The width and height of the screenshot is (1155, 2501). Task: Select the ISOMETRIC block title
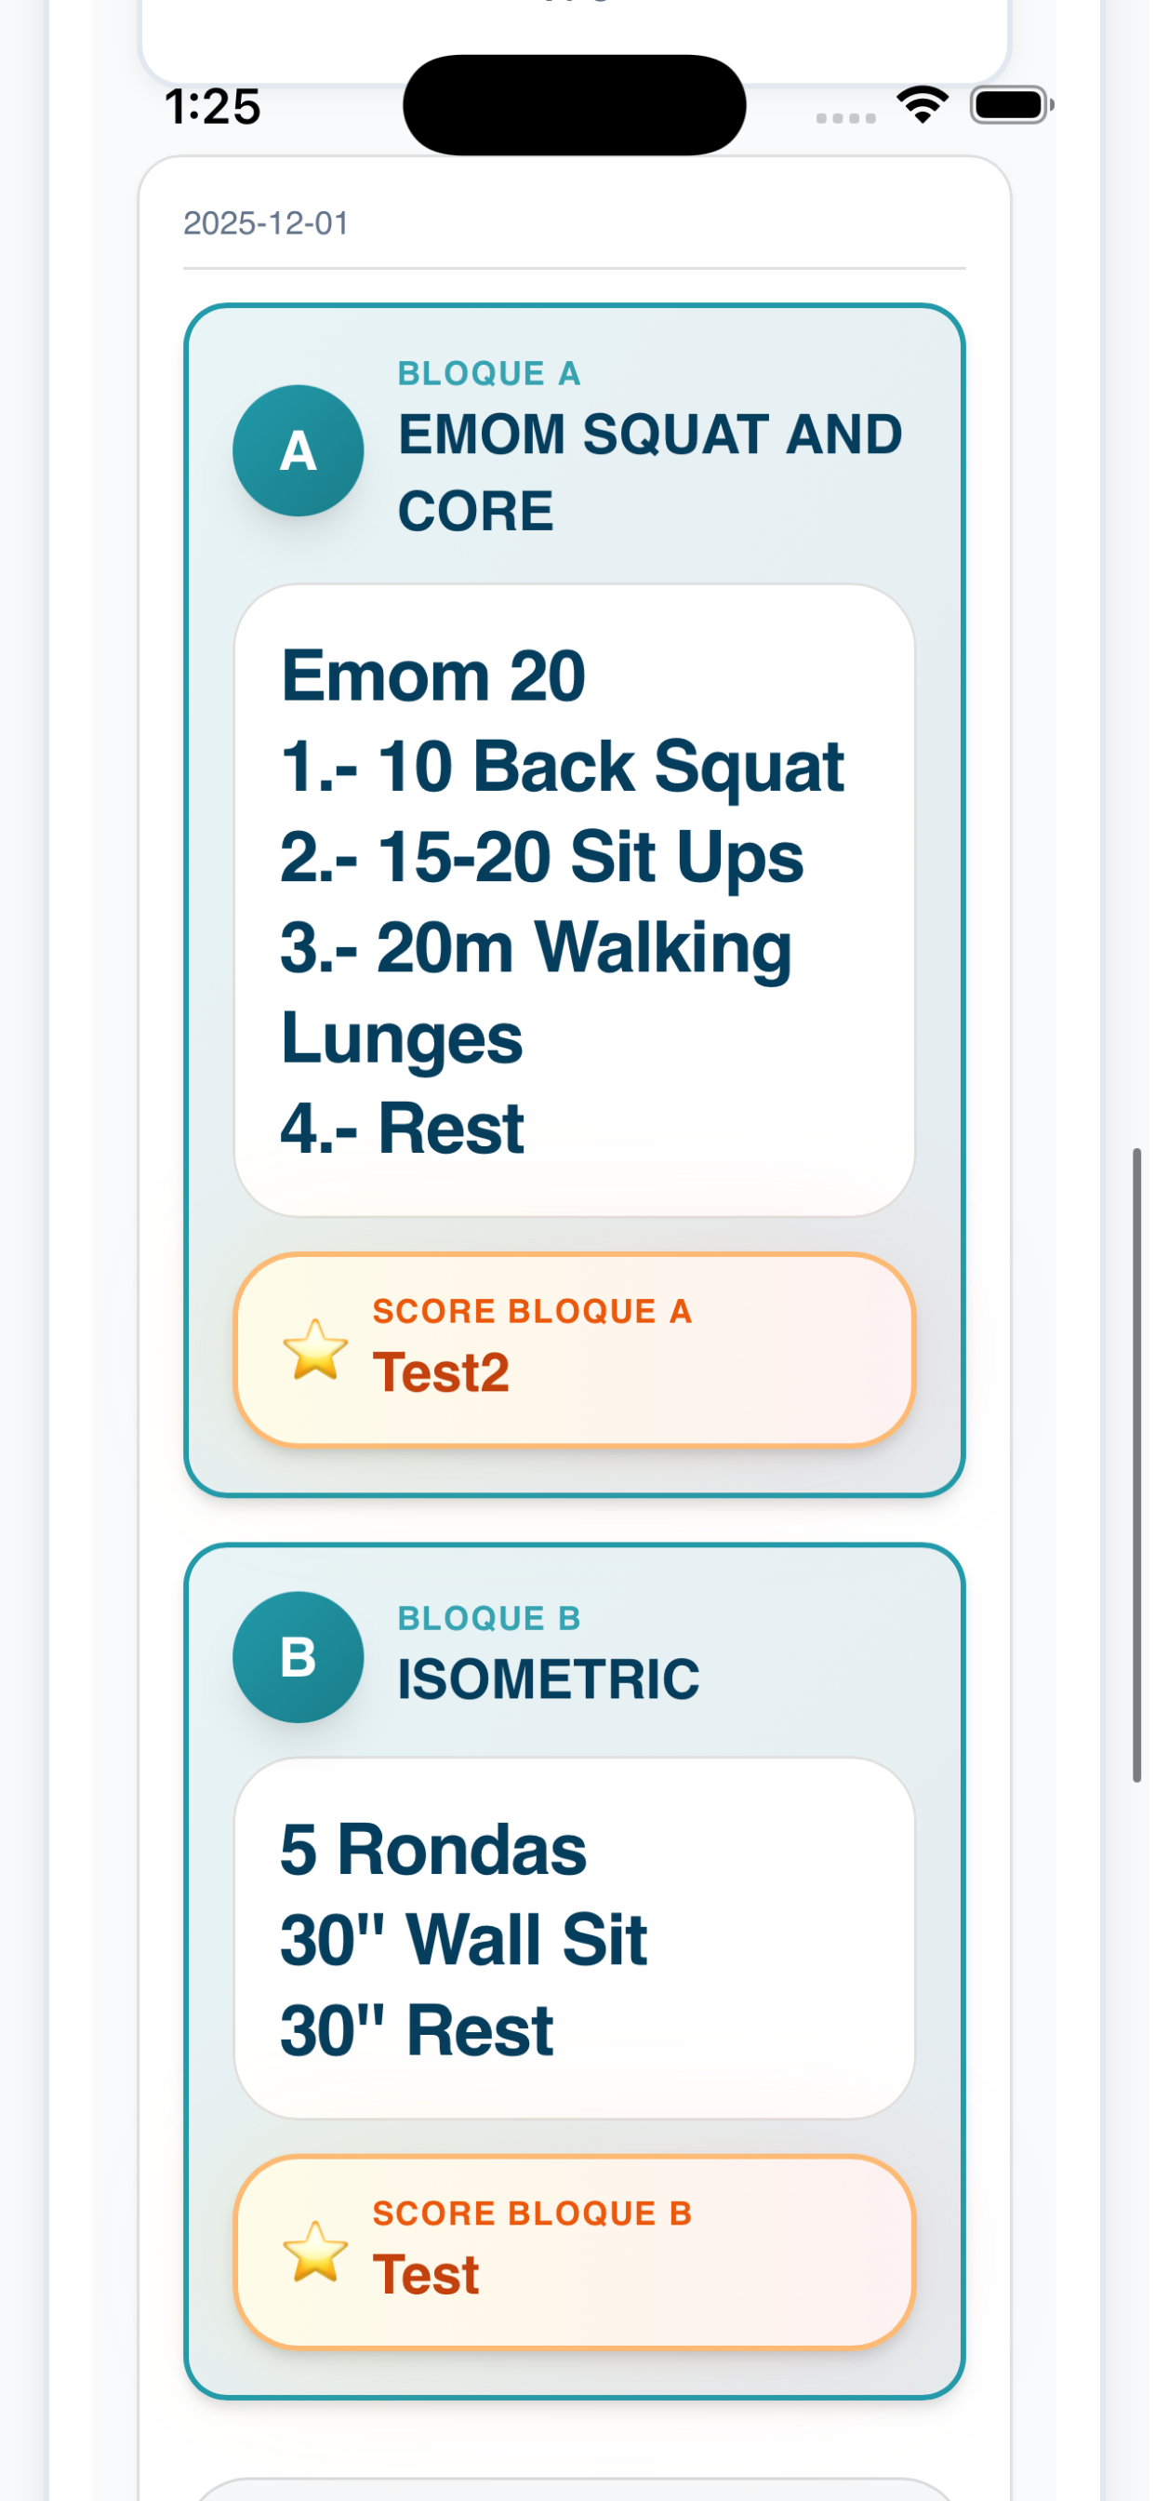pos(550,1679)
